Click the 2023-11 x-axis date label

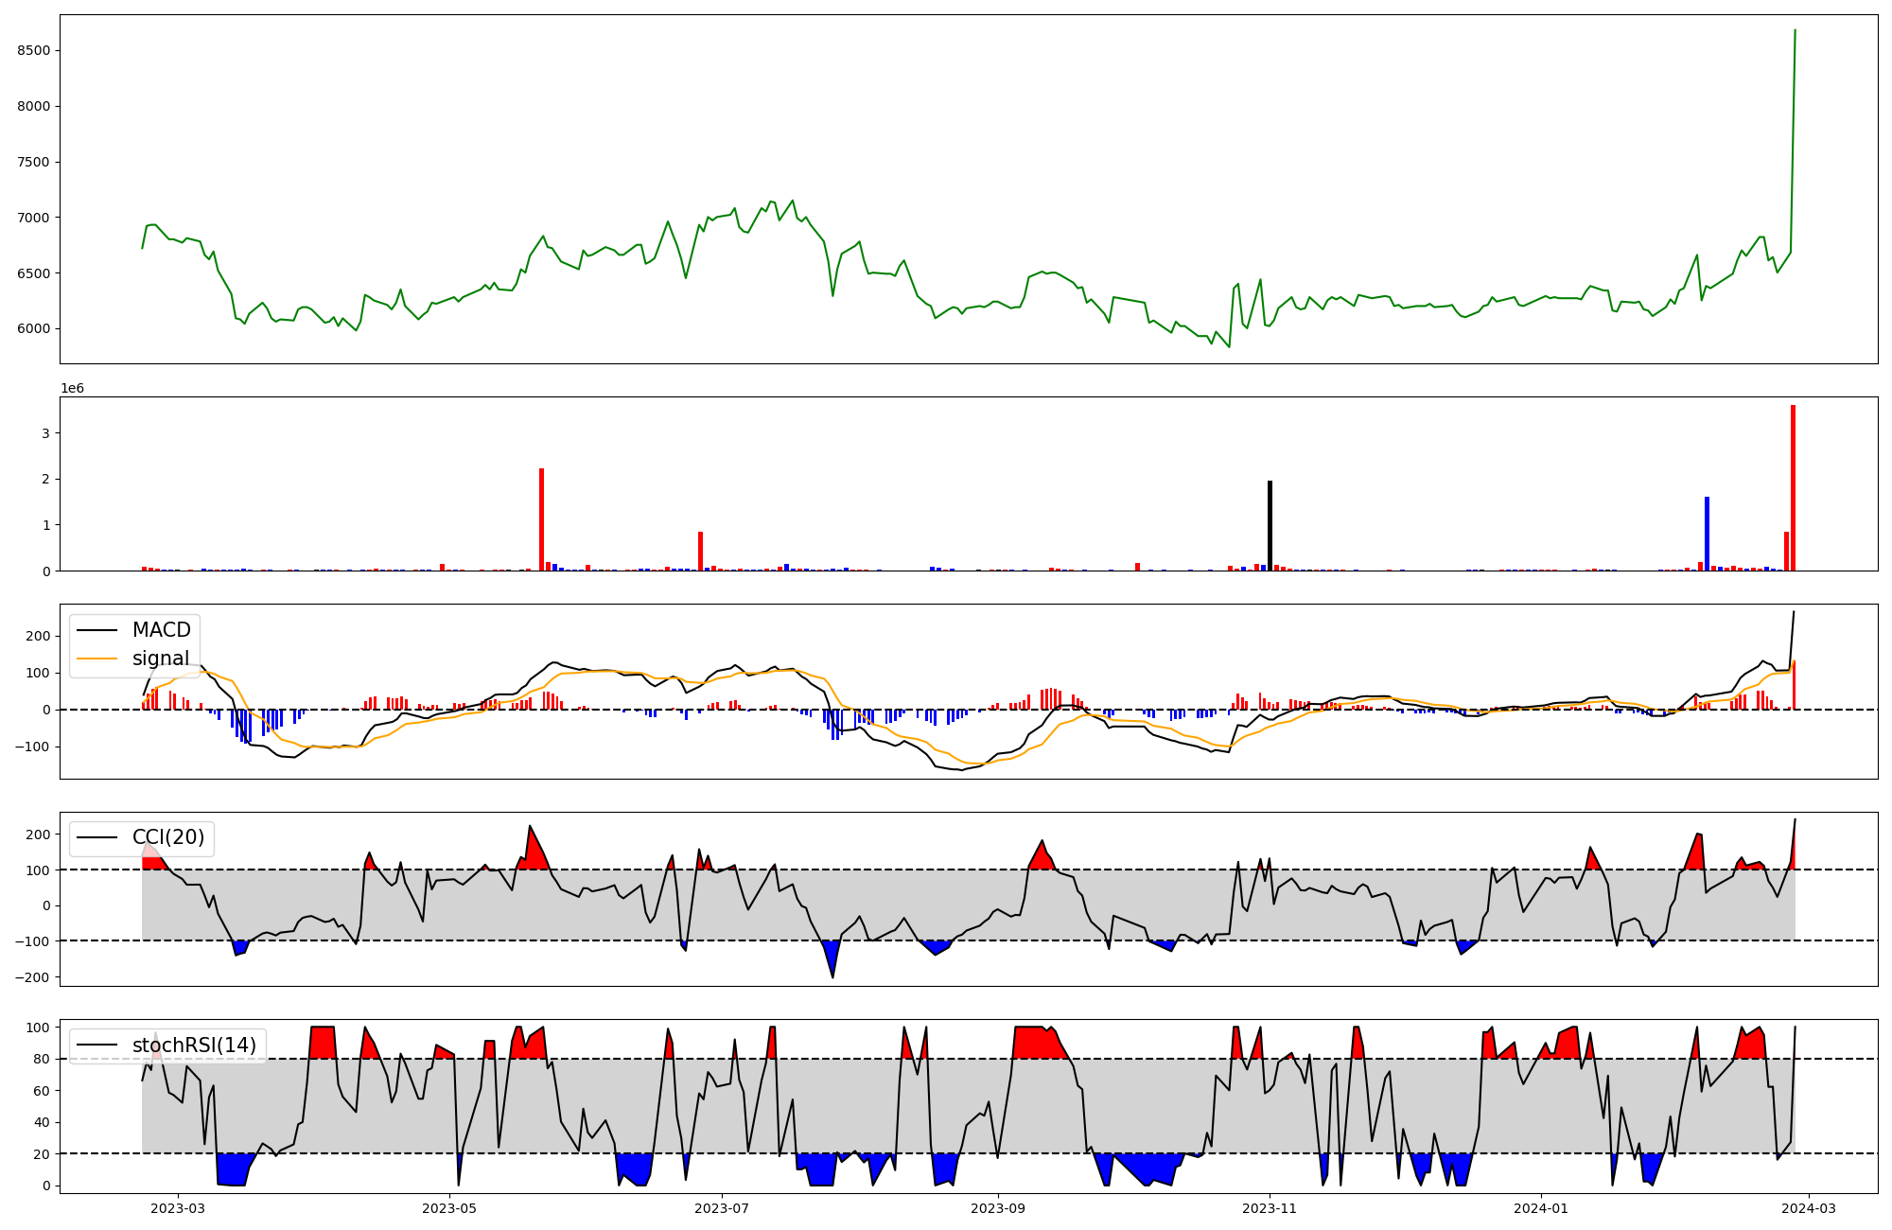(x=1270, y=1208)
